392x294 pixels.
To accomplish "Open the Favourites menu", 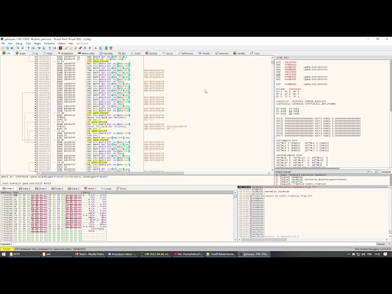I will [x=49, y=43].
